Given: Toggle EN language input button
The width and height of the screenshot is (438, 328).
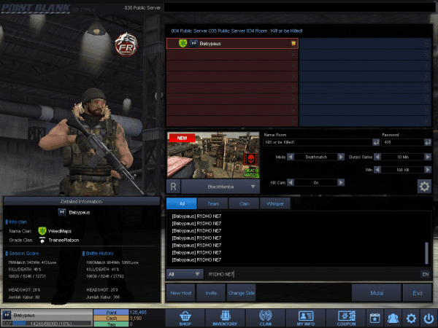Looking at the screenshot, I should tap(426, 274).
